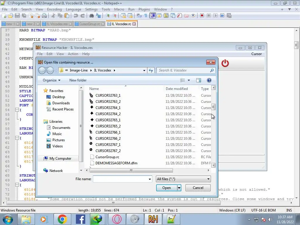The image size is (300, 225).
Task: Click the Stop recording macro icon
Action: 209,16
